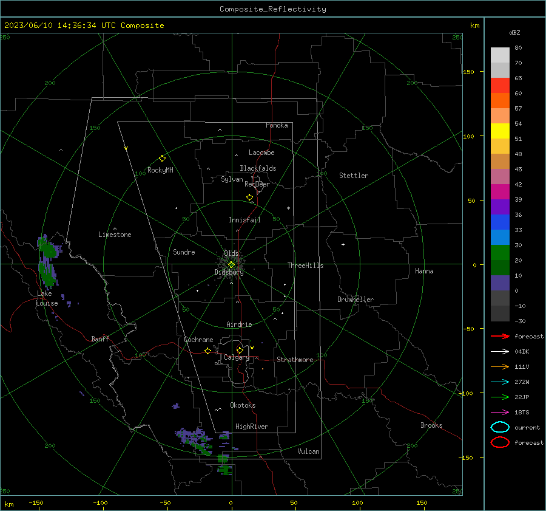
Task: Click the Lake Louise label
Action: tap(47, 298)
